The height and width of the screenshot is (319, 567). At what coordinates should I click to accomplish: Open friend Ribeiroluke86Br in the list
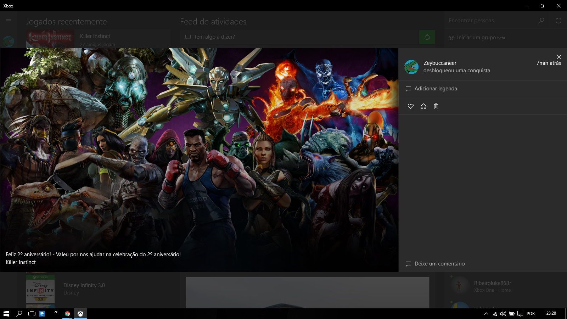pos(493,283)
